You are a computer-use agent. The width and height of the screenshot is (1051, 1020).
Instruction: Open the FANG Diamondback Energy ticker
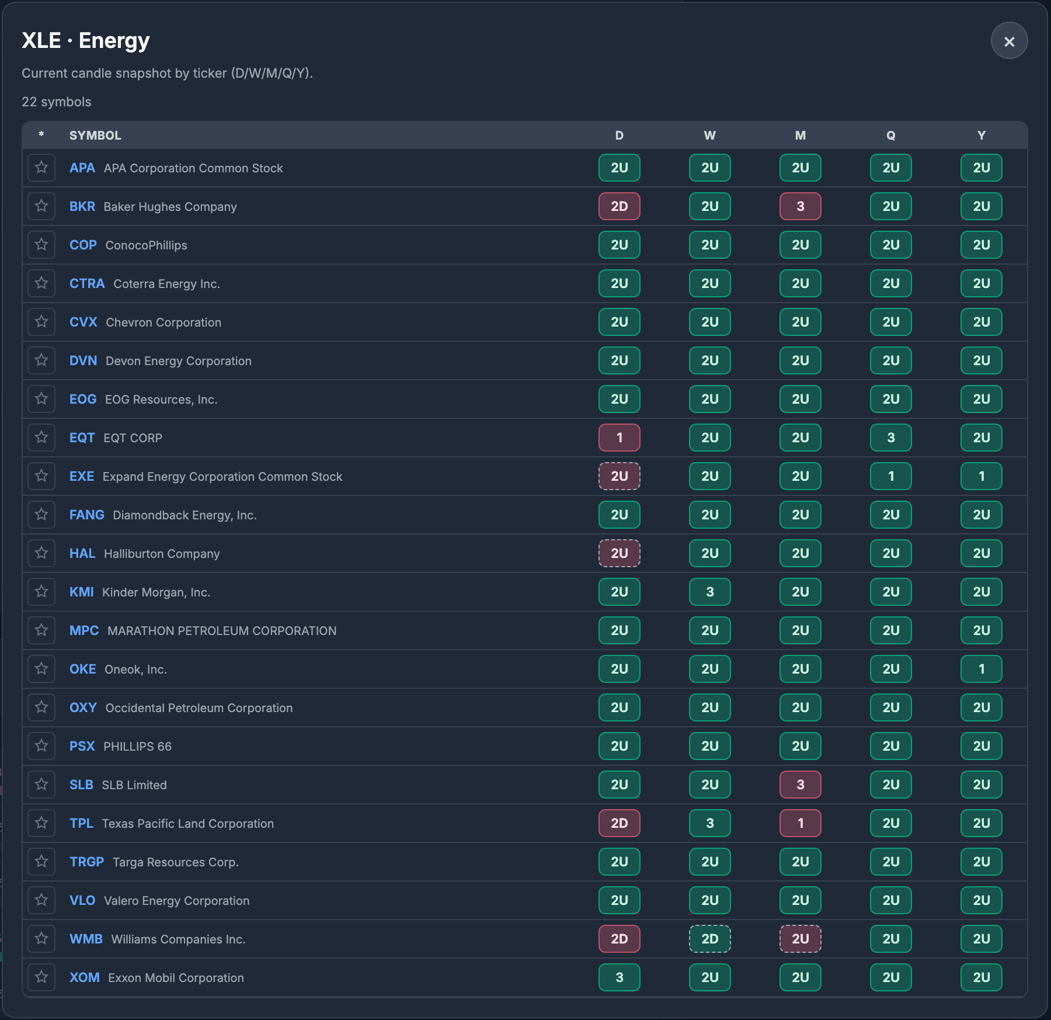86,515
